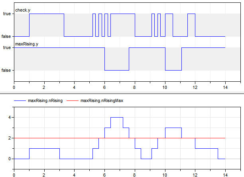Click the red legend line swatch

pos(72,101)
